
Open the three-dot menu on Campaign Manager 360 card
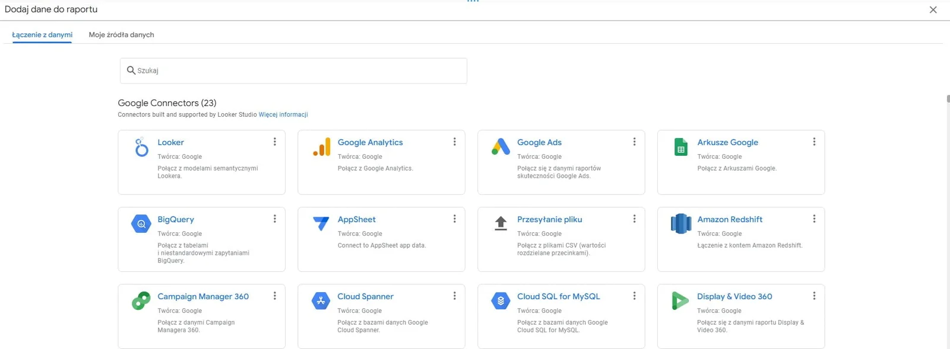[x=274, y=296]
